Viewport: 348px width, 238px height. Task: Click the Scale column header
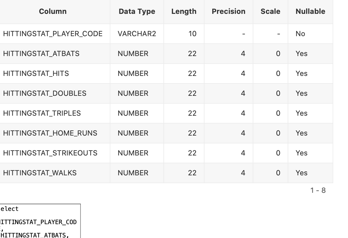pos(270,11)
